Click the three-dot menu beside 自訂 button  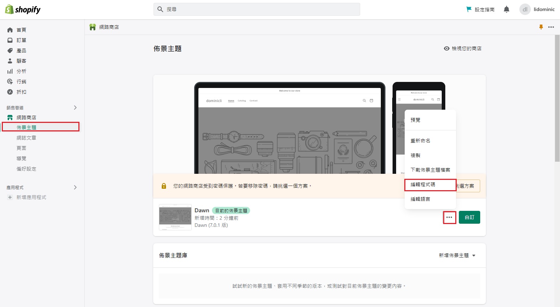point(449,217)
